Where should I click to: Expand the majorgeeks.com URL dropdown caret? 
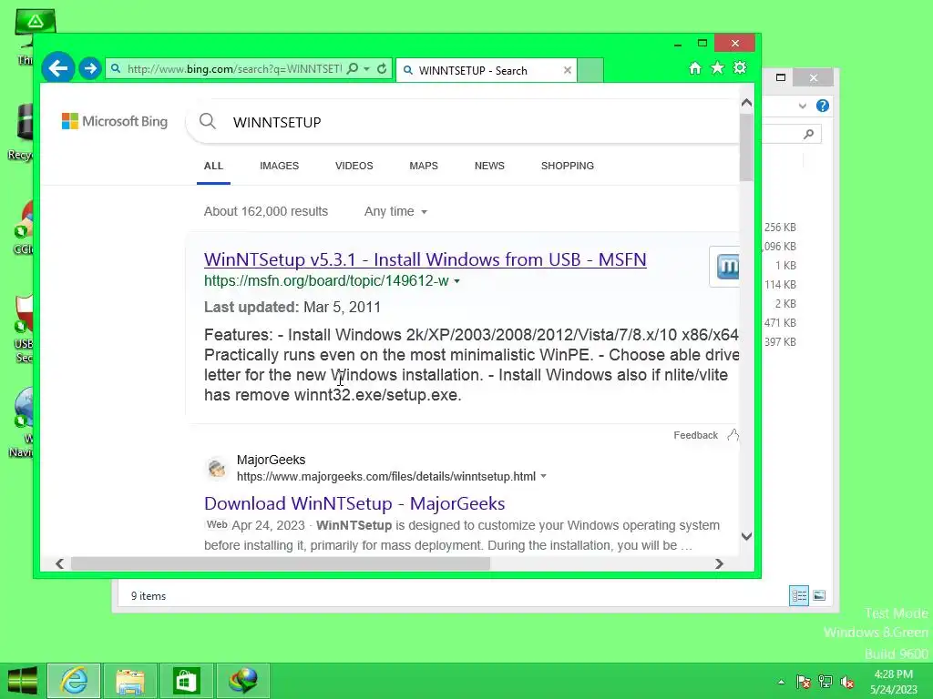coord(543,477)
